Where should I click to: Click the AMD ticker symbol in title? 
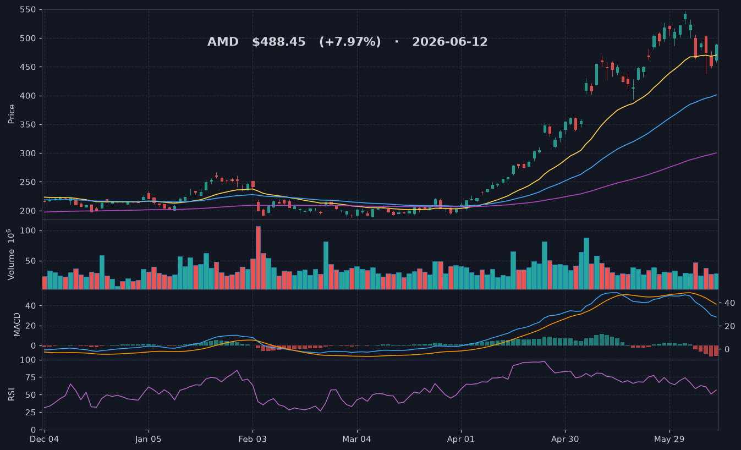[x=223, y=42]
